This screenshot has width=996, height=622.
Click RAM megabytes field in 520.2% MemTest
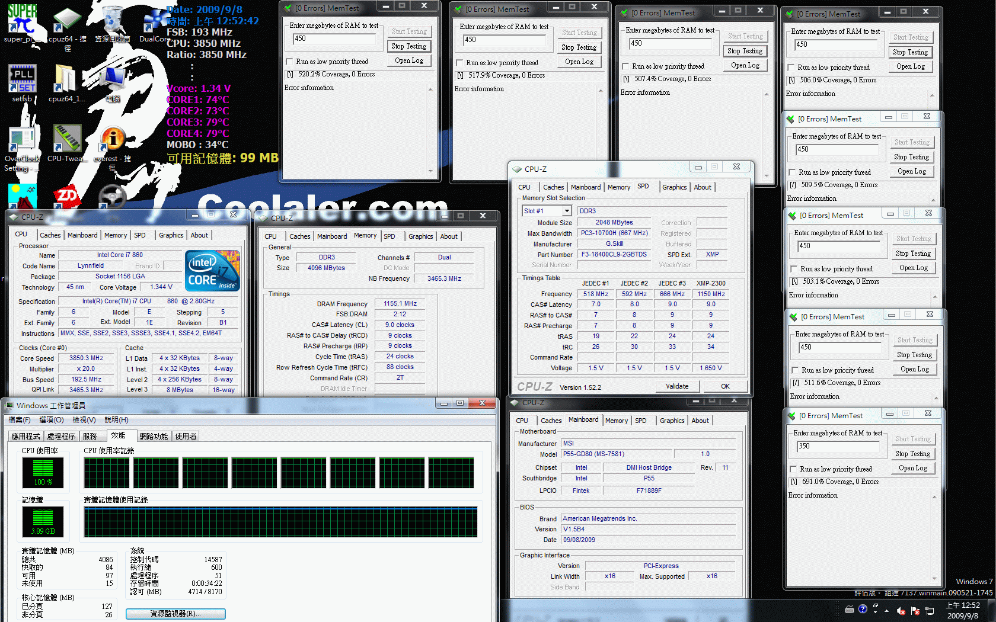click(x=334, y=39)
